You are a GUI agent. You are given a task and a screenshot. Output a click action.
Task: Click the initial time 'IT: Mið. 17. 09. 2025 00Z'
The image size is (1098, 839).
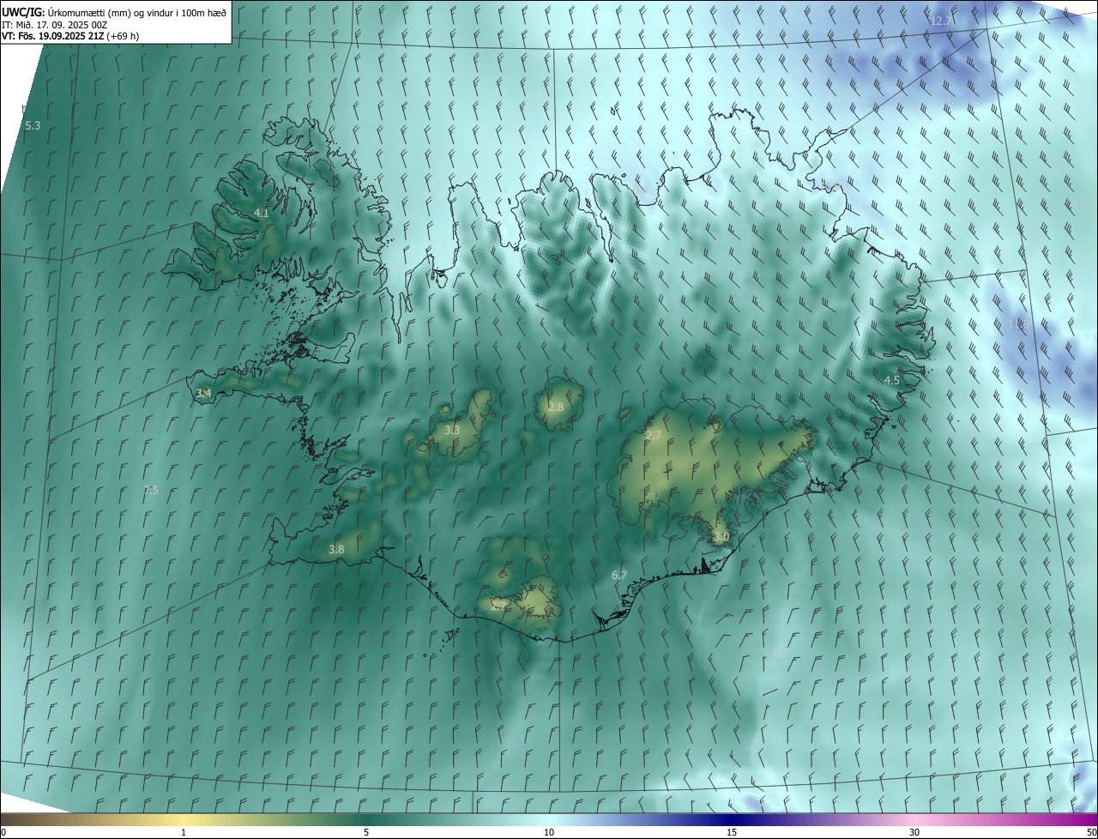pyautogui.click(x=55, y=25)
